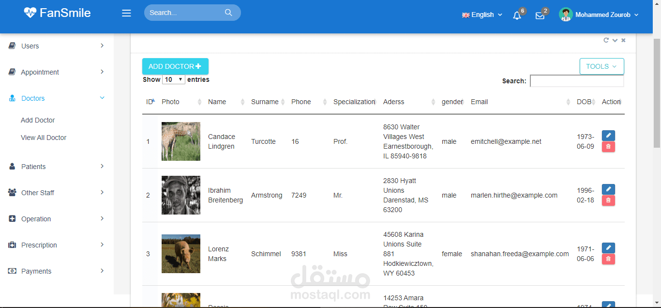Open the English language dropdown

(x=482, y=15)
